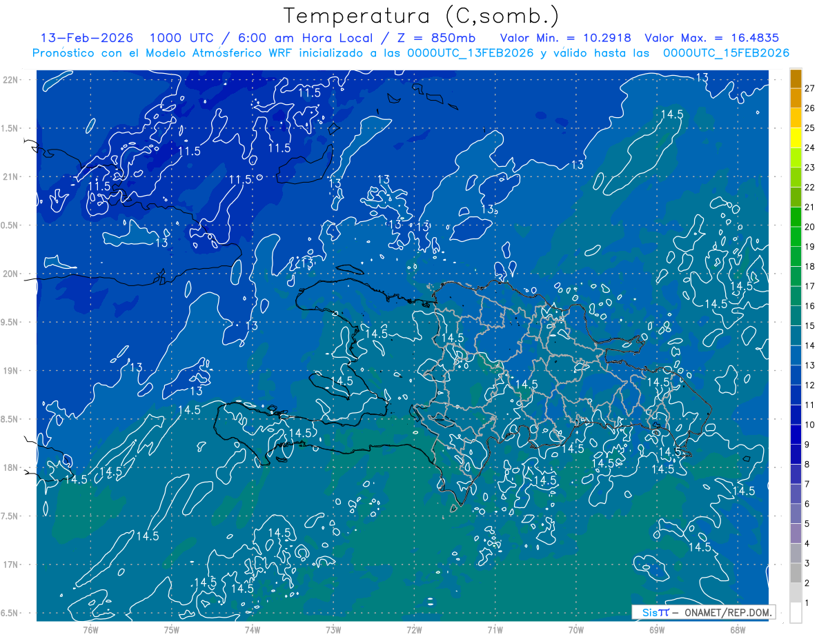
Task: Click the color scale value '9'
Action: (x=807, y=445)
